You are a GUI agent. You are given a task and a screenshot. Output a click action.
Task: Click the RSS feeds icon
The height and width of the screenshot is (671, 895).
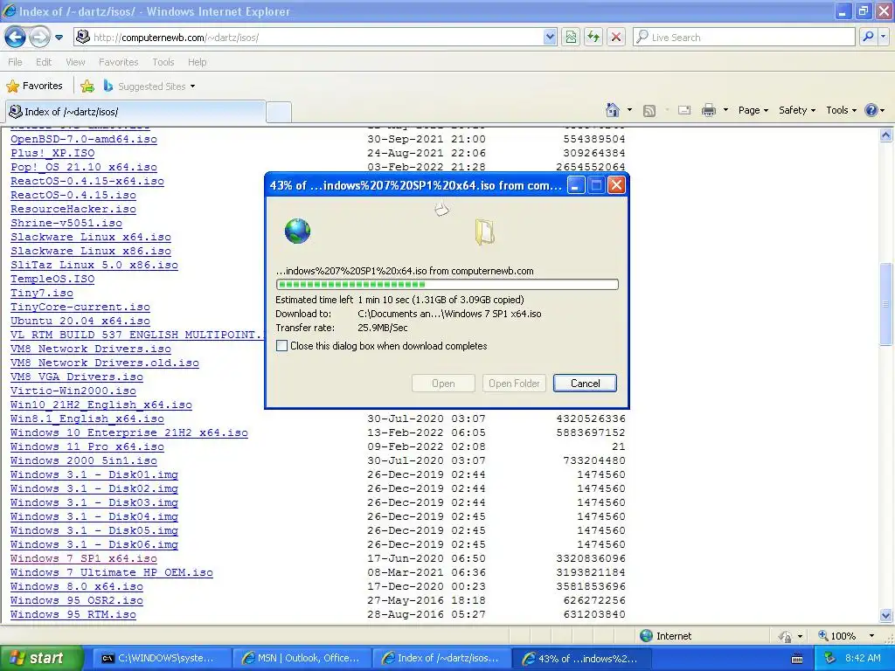click(649, 111)
